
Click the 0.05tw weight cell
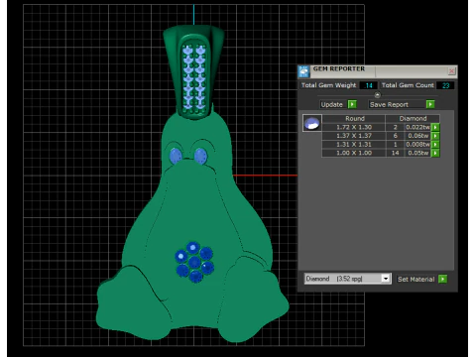417,153
